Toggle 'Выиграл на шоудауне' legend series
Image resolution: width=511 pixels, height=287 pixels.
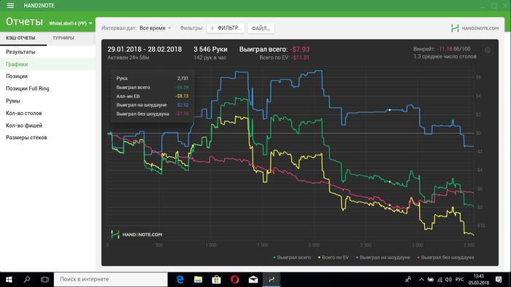[383, 257]
